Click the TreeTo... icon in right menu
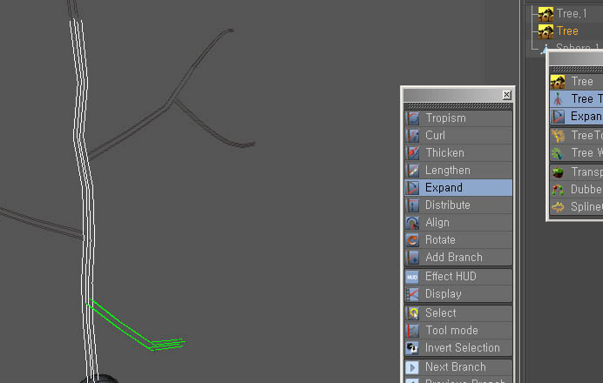The width and height of the screenshot is (603, 383). (x=558, y=136)
